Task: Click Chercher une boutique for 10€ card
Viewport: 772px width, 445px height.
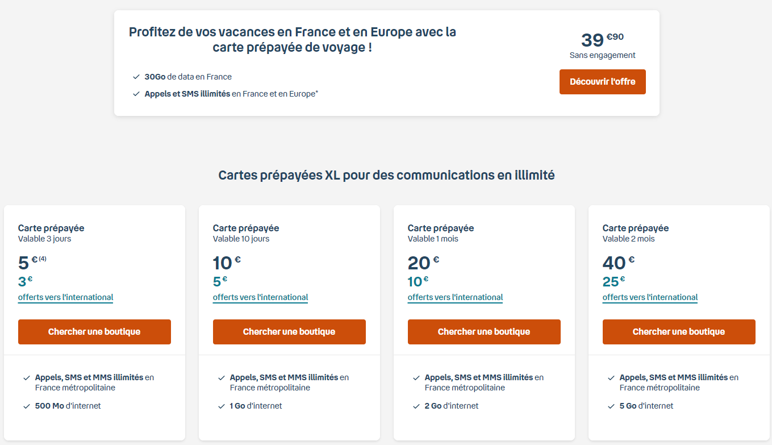Action: point(289,332)
